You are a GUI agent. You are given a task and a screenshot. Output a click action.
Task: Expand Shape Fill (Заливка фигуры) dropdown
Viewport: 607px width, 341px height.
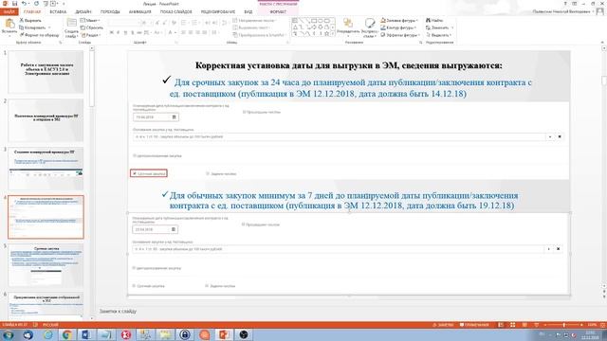tap(399, 20)
